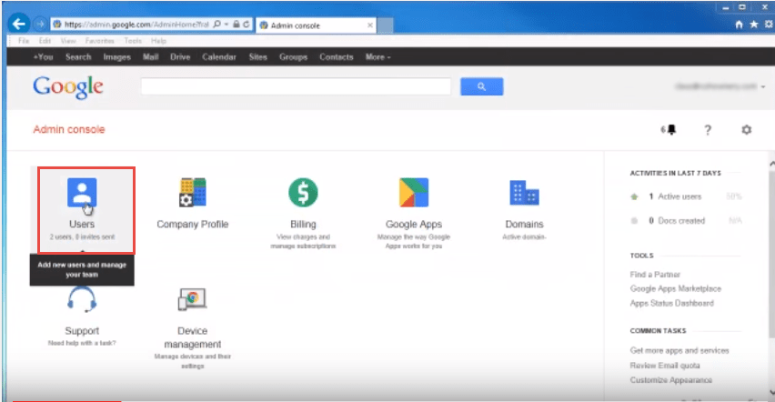Open Sites from Google bar
The width and height of the screenshot is (775, 402).
point(258,57)
